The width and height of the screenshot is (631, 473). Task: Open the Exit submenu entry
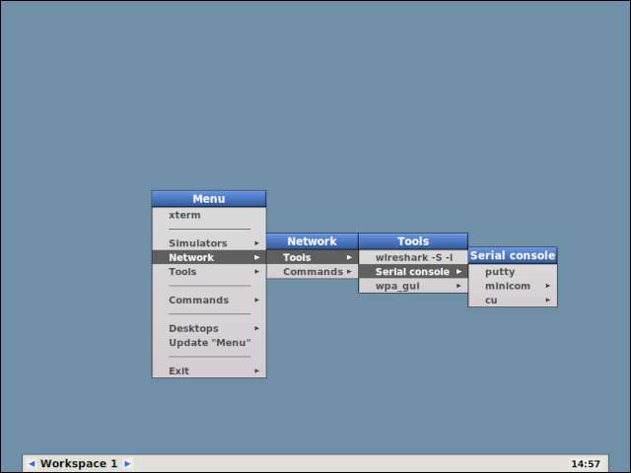209,371
